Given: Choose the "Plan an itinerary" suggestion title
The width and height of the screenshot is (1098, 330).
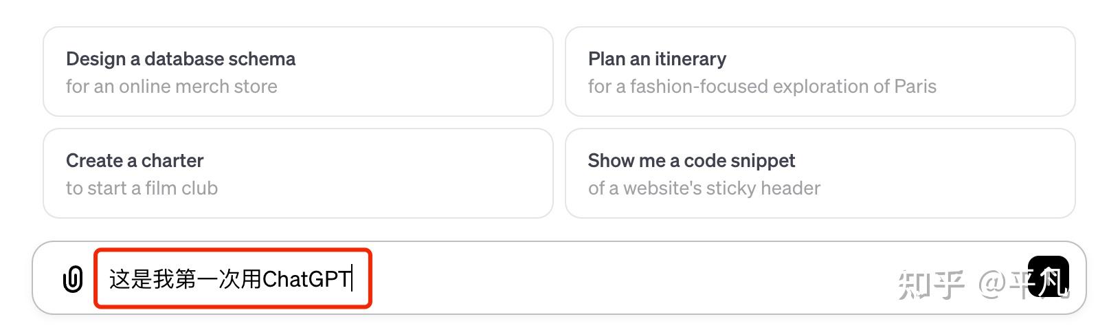Looking at the screenshot, I should pos(657,59).
